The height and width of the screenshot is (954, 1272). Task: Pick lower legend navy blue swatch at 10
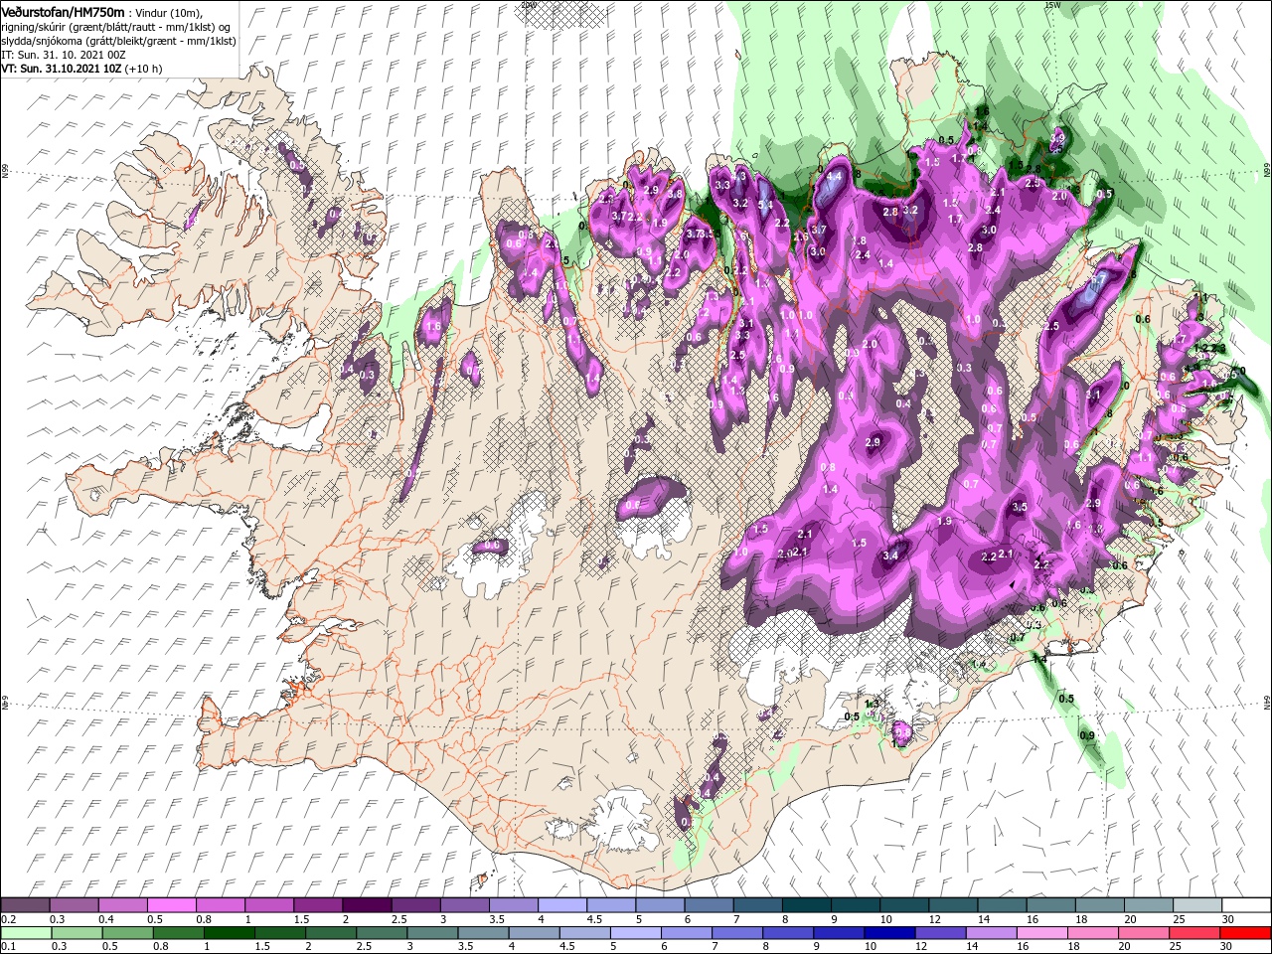(888, 933)
